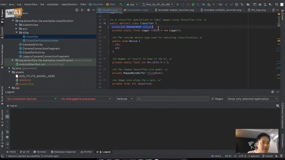Click the 49:32 line column indicator

(x=228, y=156)
